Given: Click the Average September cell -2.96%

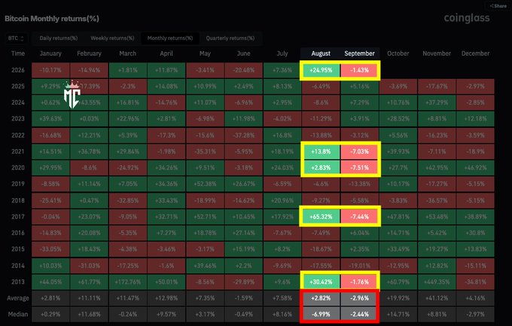Looking at the screenshot, I should [359, 298].
